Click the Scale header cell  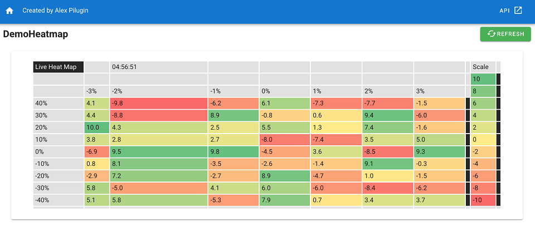click(483, 67)
